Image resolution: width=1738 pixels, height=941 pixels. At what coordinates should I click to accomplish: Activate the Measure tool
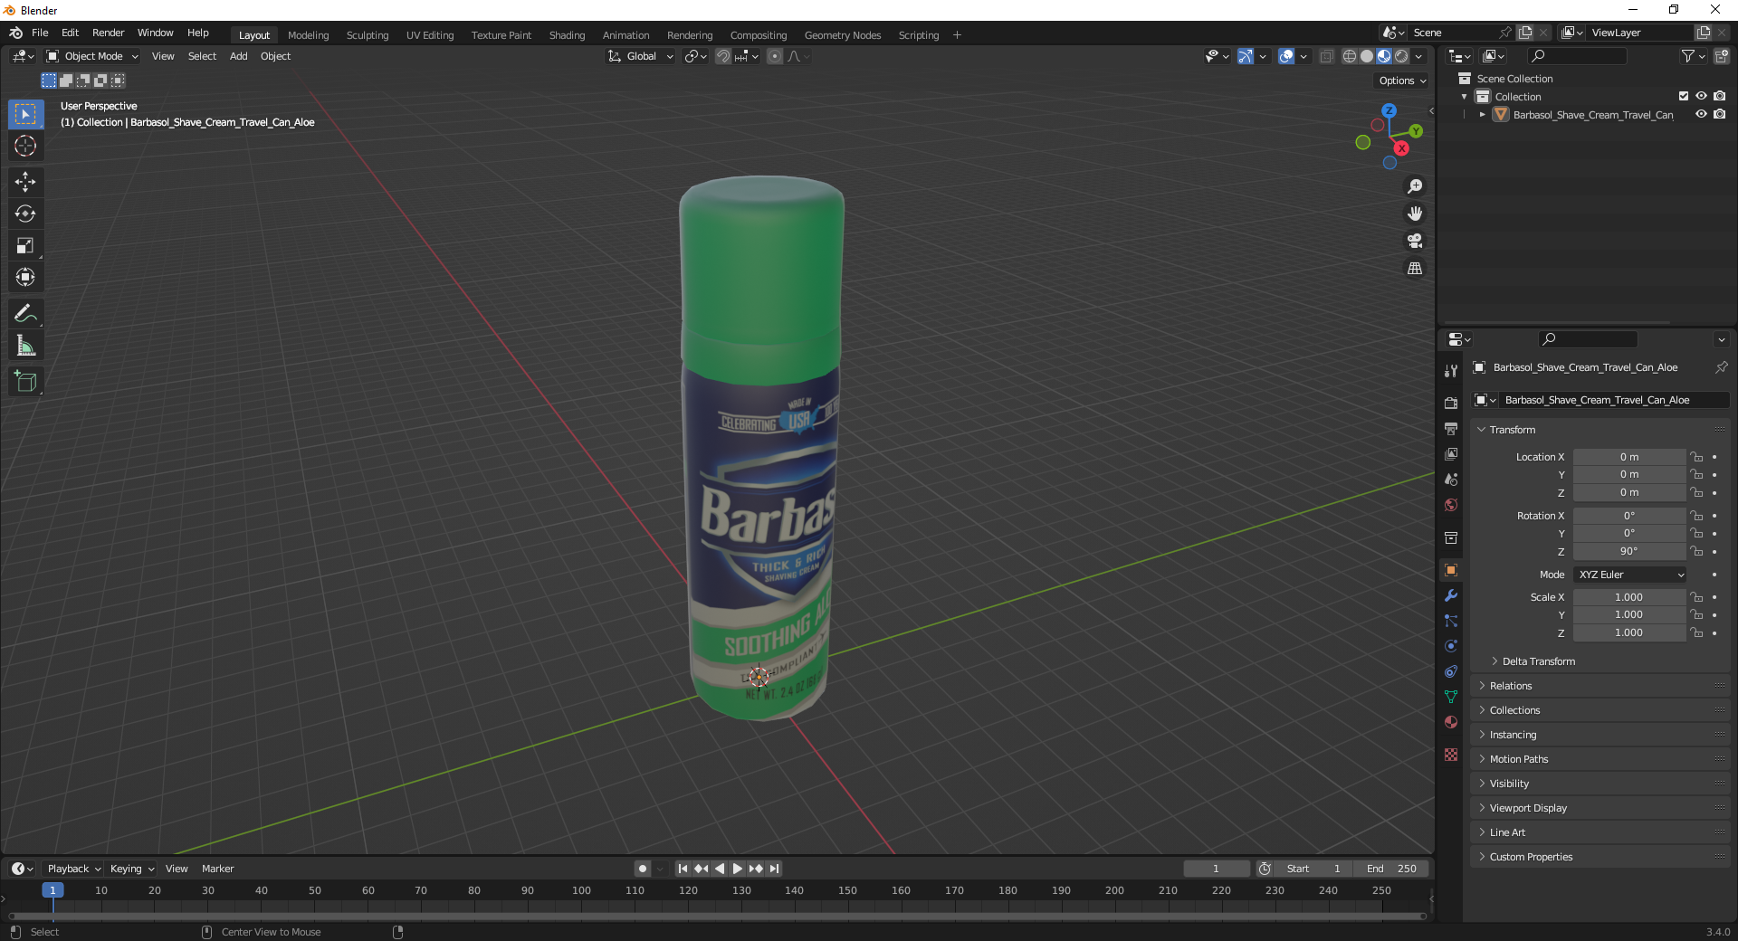[x=25, y=345]
